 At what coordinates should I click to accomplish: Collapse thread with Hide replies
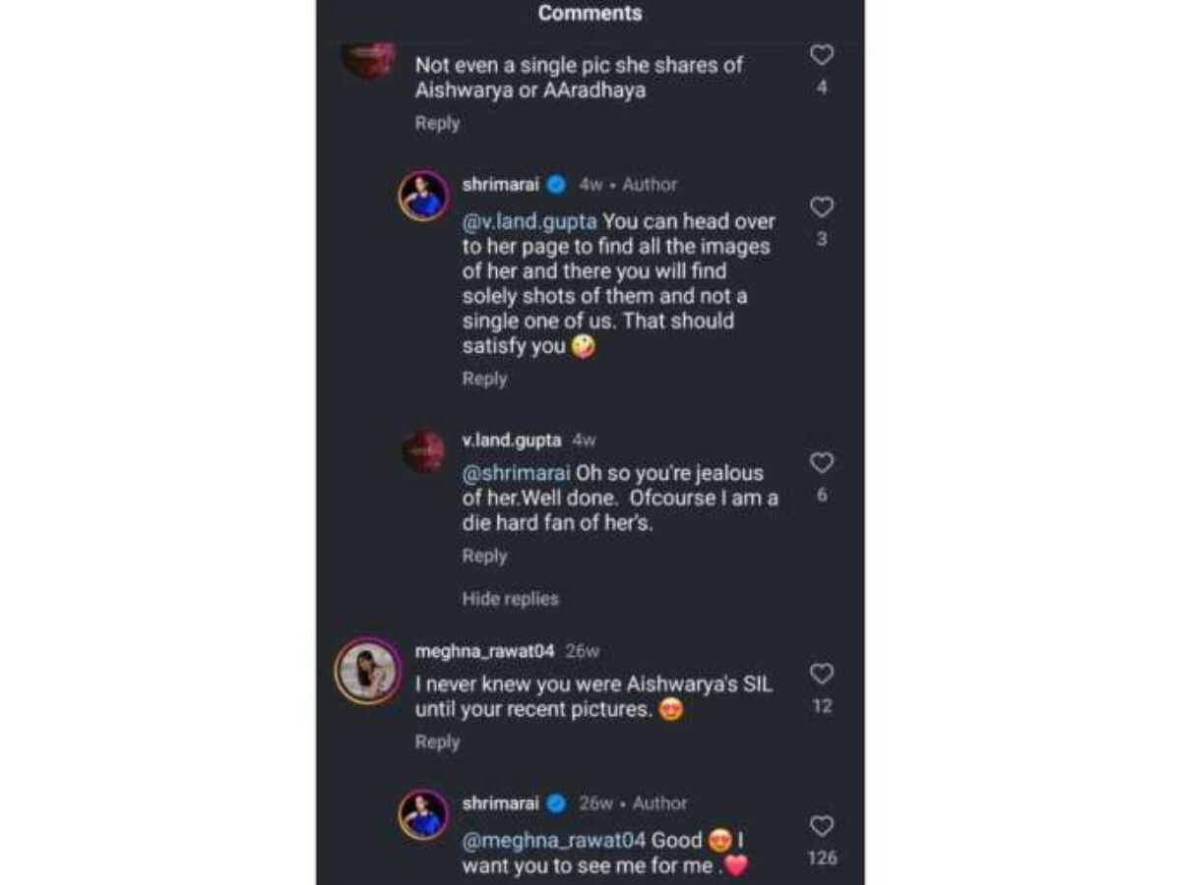(x=510, y=599)
